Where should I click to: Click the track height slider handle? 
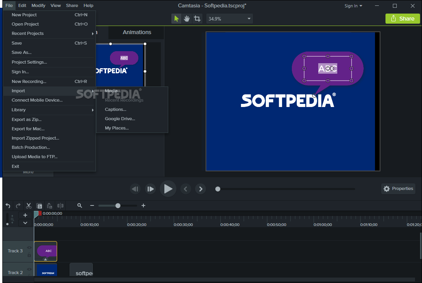[x=7, y=224]
